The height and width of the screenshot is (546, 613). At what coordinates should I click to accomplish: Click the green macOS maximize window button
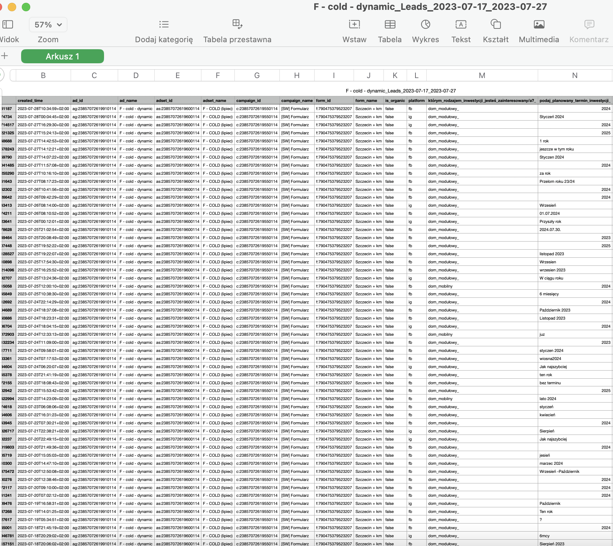26,7
